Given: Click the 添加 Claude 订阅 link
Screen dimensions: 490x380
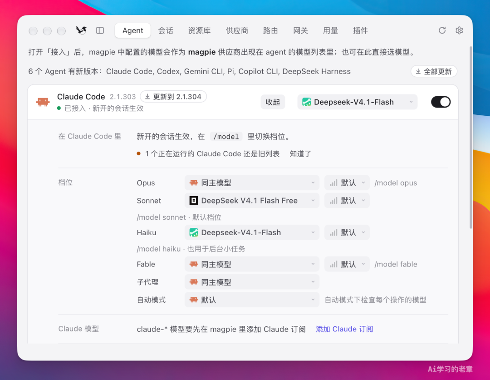Looking at the screenshot, I should pyautogui.click(x=344, y=329).
